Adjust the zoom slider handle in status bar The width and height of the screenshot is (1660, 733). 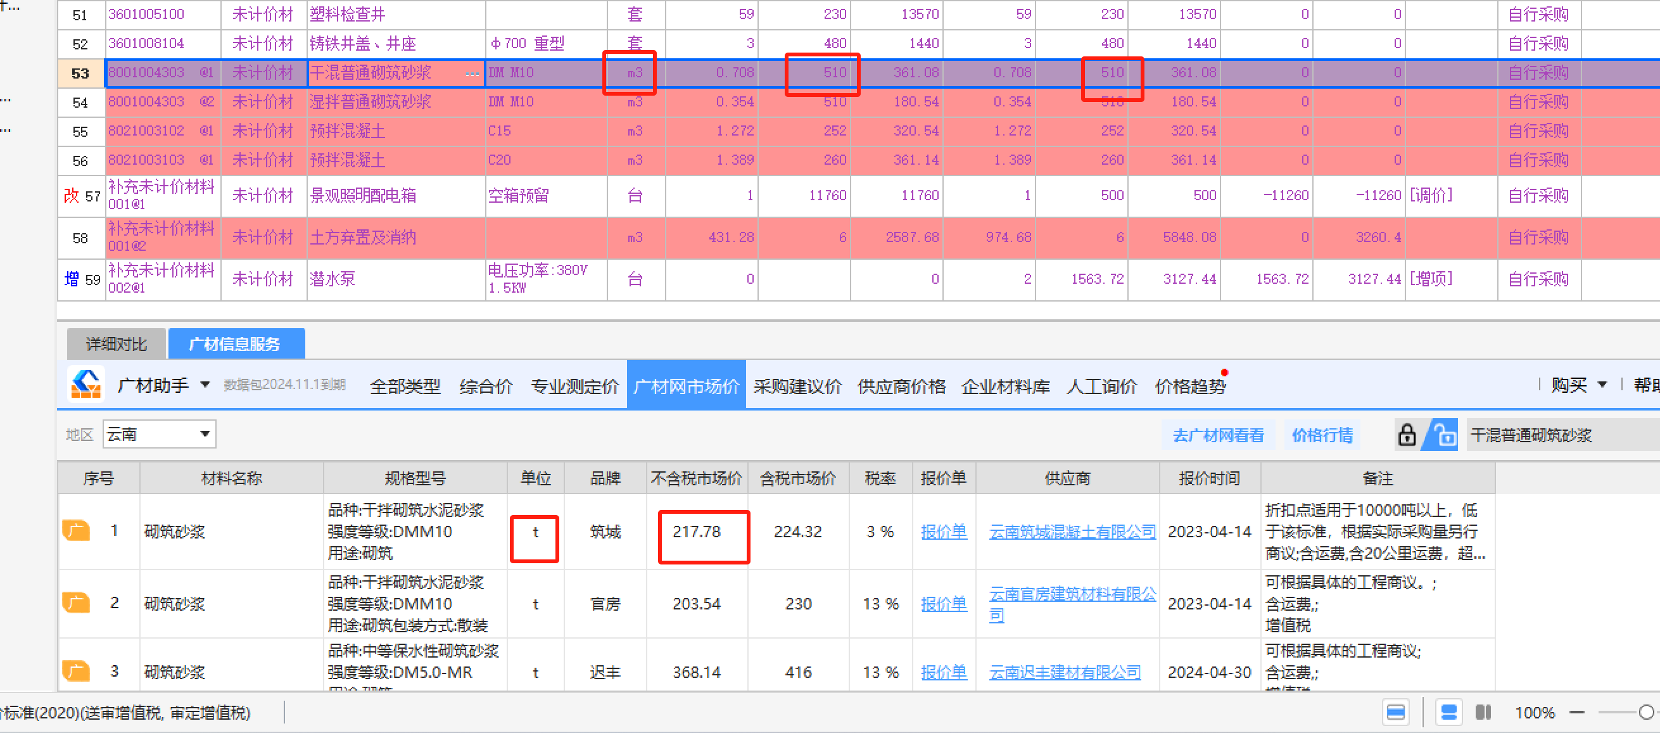pos(1647,711)
